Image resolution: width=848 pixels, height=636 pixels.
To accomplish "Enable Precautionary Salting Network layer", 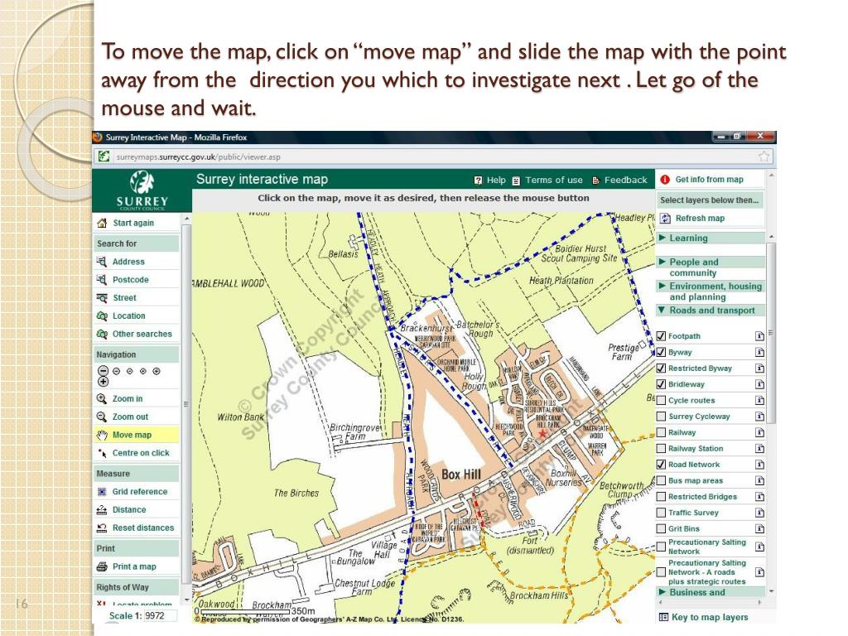I will [x=661, y=547].
